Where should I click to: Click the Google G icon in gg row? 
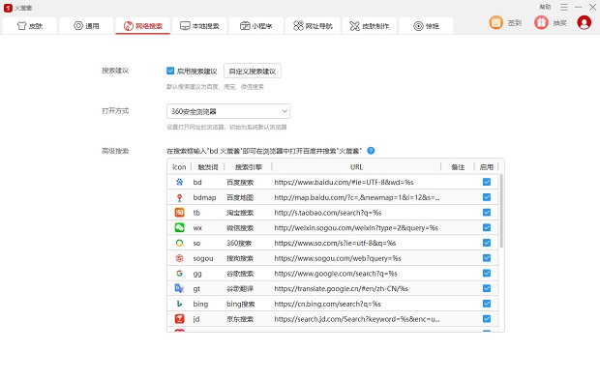pyautogui.click(x=179, y=274)
